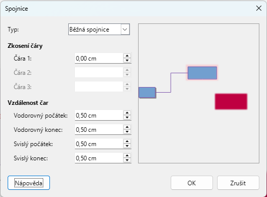Cancel with the Zrušit button
Image resolution: width=267 pixels, height=197 pixels.
(238, 183)
